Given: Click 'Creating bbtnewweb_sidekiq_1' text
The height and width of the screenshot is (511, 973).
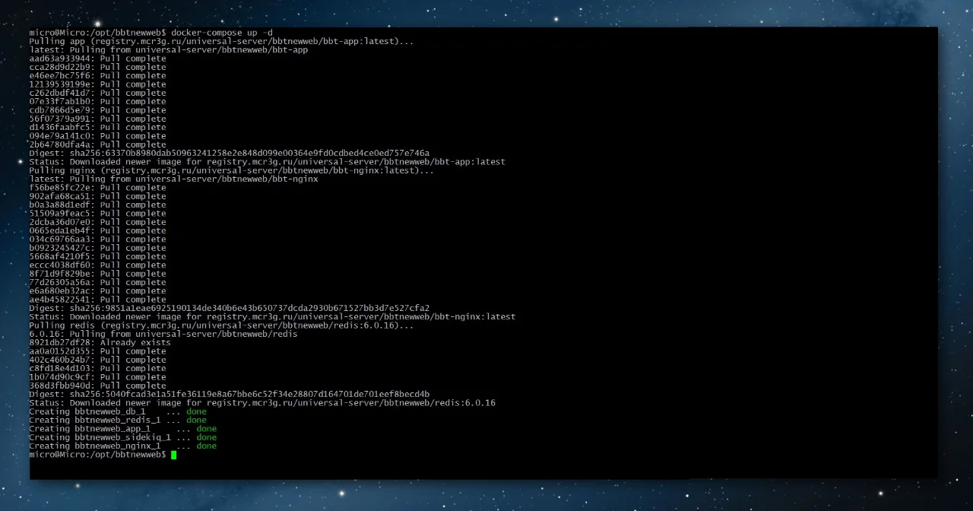Looking at the screenshot, I should click(x=100, y=437).
